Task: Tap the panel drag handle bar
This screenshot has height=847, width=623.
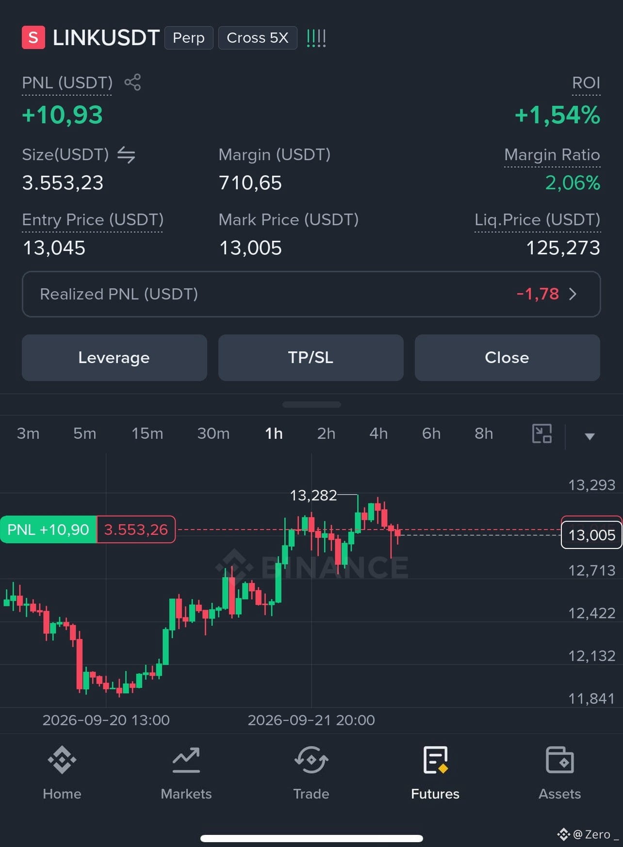Action: tap(311, 404)
